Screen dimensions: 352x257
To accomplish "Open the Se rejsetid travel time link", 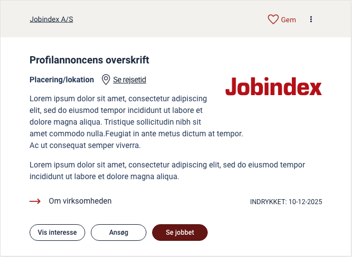I will click(x=129, y=80).
